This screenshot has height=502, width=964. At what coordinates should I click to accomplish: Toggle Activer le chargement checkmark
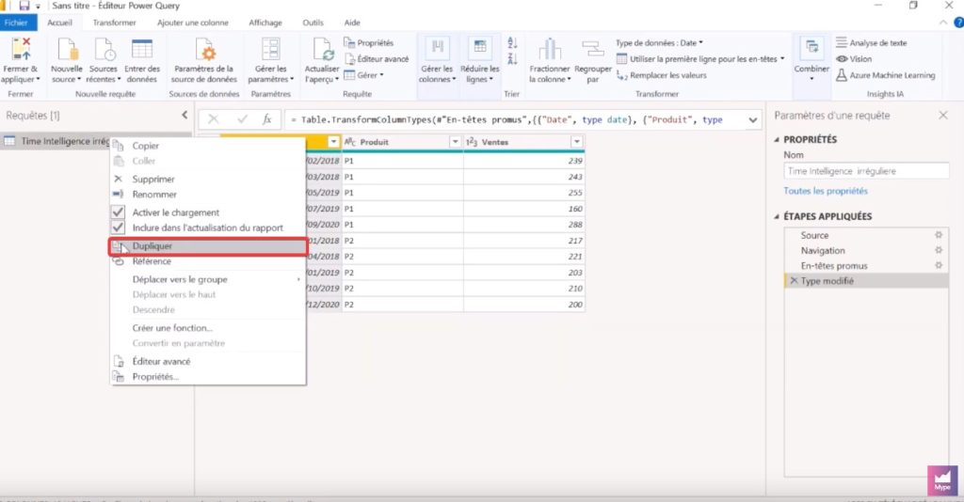pos(118,212)
